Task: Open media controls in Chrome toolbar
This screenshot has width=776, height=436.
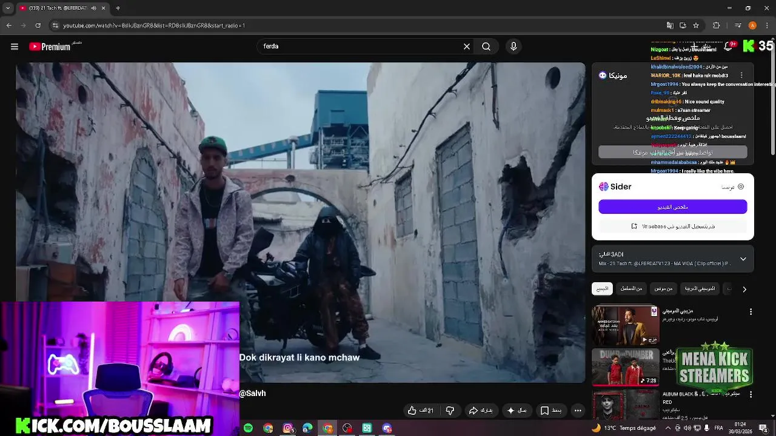Action: click(x=738, y=25)
